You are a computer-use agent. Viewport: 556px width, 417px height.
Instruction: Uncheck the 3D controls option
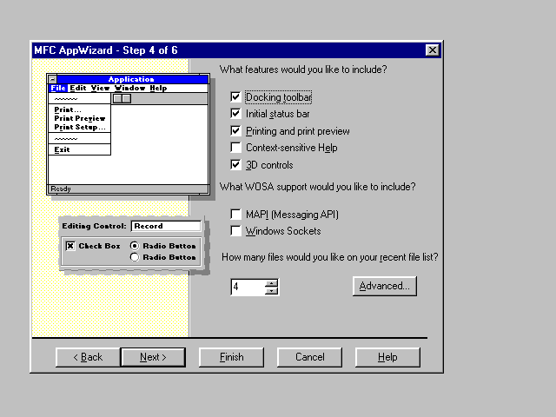236,165
